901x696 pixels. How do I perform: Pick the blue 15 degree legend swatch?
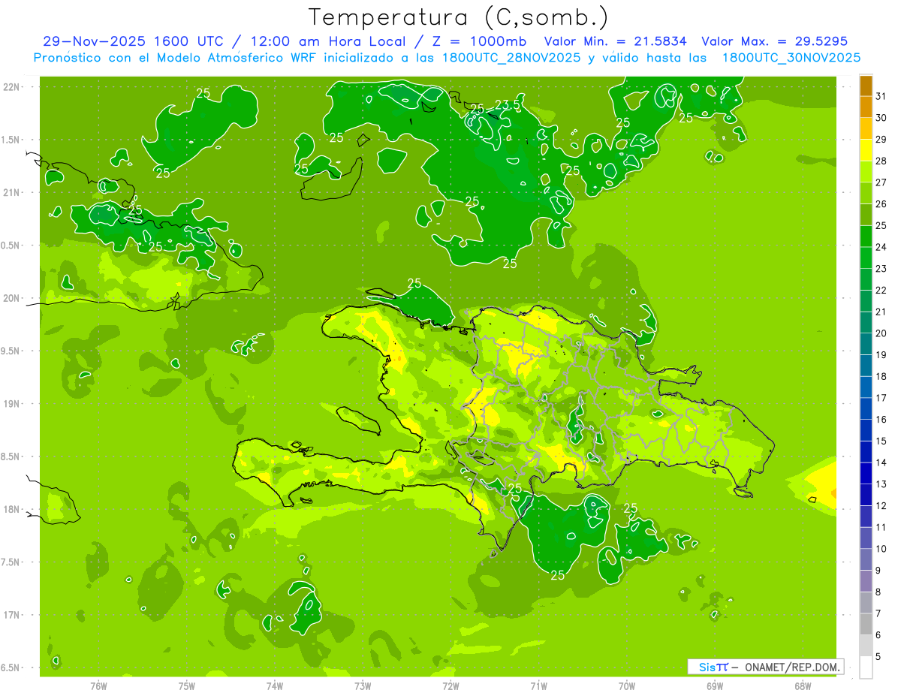[866, 431]
